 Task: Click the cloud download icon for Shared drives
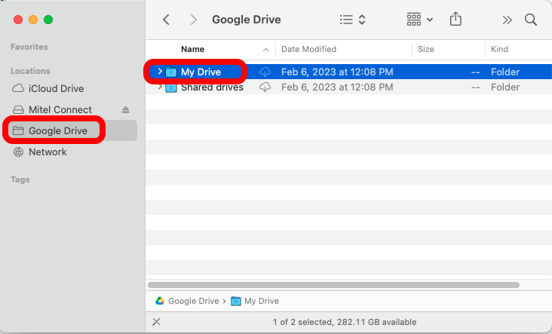tap(265, 87)
